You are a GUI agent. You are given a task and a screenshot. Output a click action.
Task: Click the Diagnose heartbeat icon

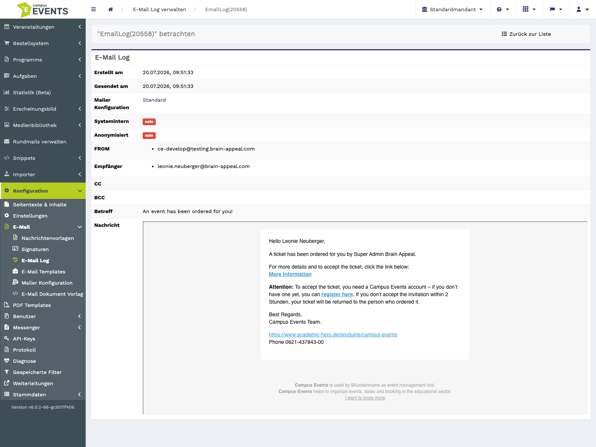7,361
